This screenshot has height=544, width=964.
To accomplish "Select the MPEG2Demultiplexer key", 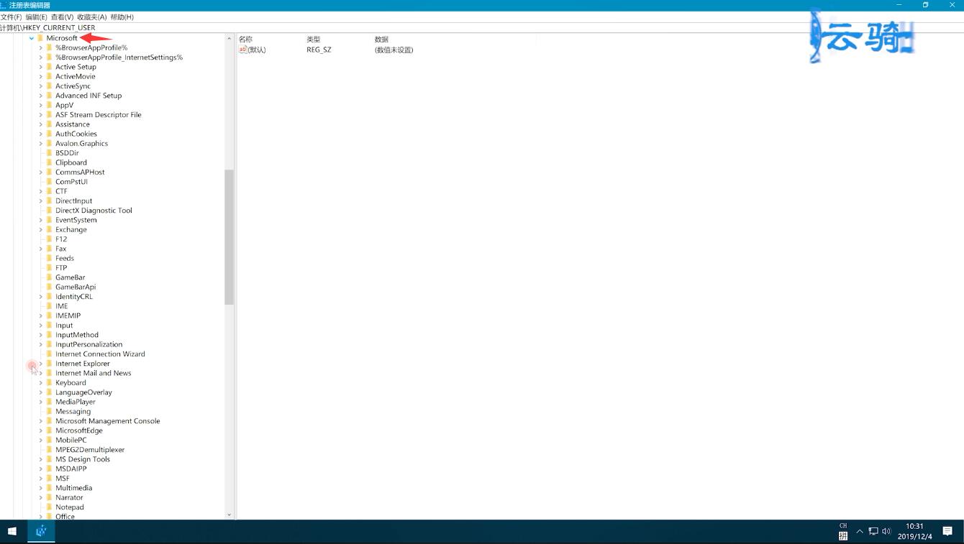I will [90, 450].
